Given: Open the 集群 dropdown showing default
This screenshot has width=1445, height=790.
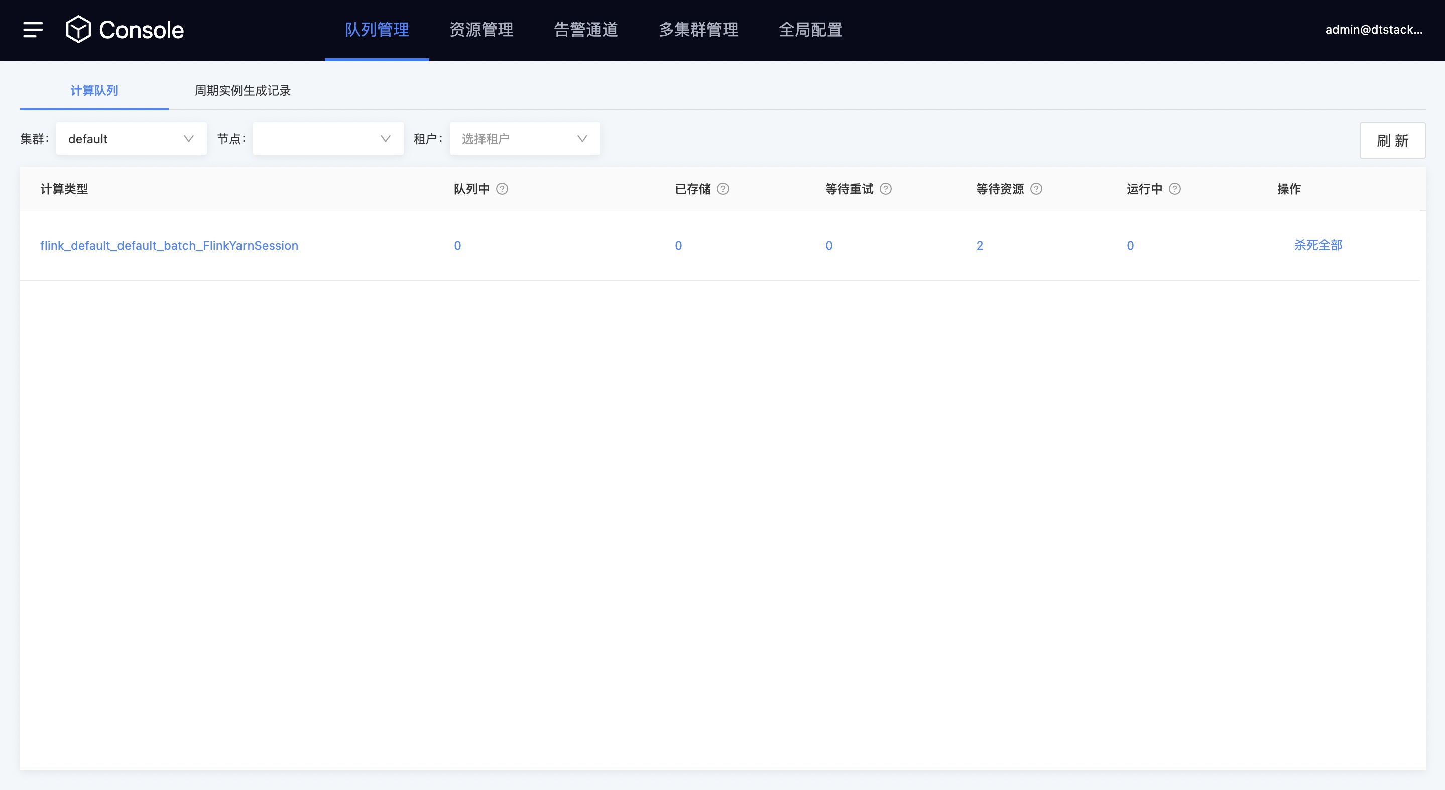Looking at the screenshot, I should 131,139.
